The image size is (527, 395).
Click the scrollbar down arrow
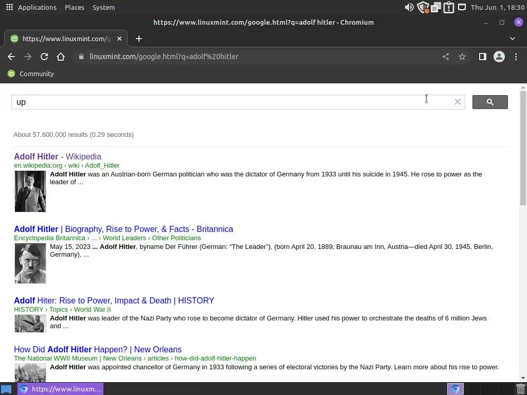coord(523,378)
